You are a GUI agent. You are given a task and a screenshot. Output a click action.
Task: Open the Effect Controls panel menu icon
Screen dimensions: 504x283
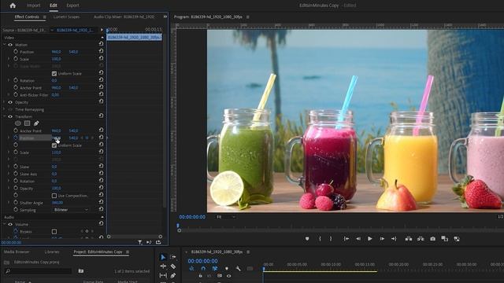(45, 17)
